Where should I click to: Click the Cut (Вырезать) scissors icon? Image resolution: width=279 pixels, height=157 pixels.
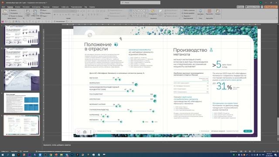coord(10,10)
